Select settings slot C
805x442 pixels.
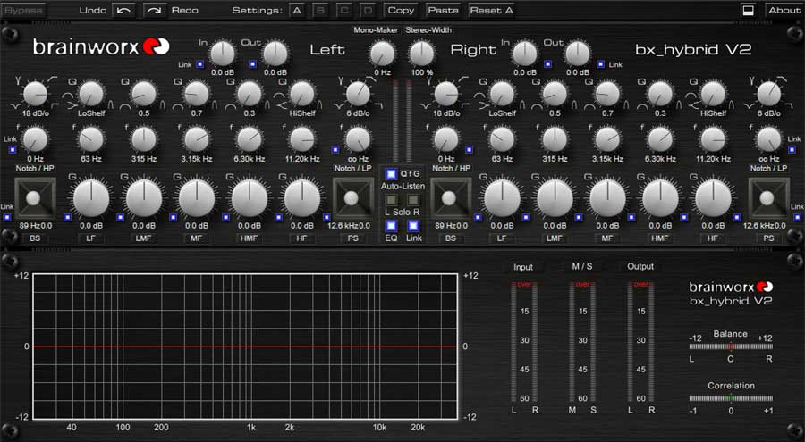tap(344, 10)
